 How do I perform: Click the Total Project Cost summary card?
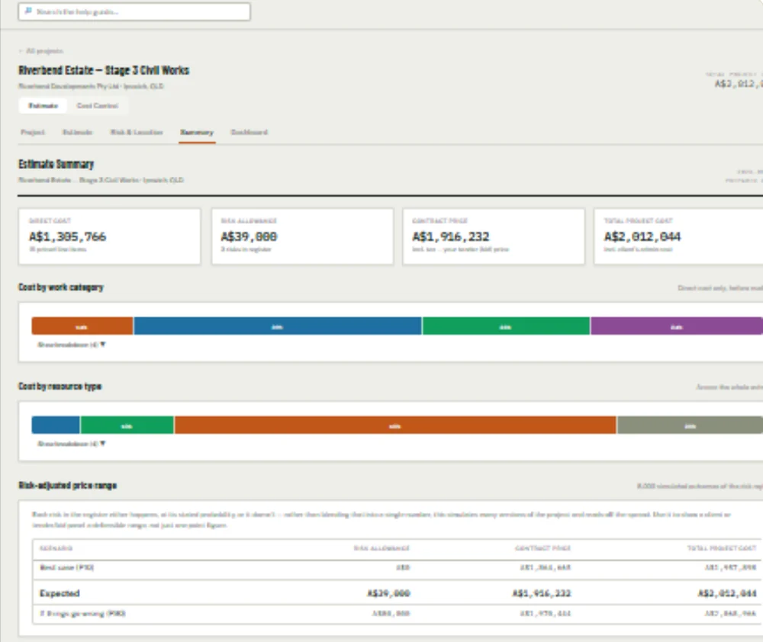pos(678,236)
